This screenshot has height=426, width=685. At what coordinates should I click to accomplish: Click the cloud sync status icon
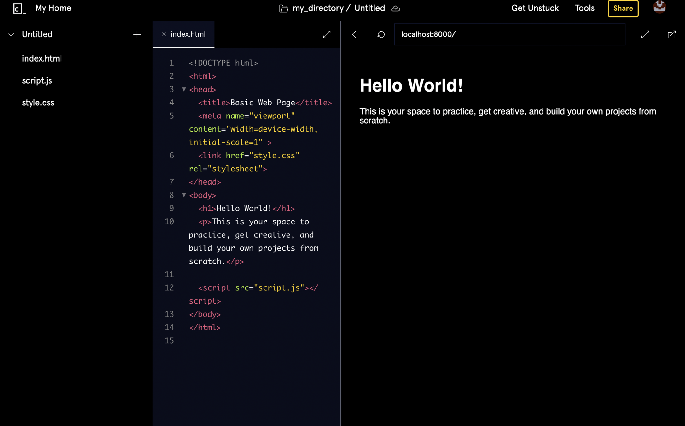(x=396, y=9)
